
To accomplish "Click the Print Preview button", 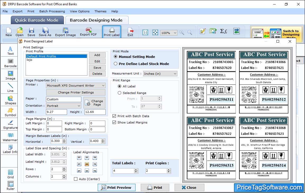I will pyautogui.click(x=116, y=187).
